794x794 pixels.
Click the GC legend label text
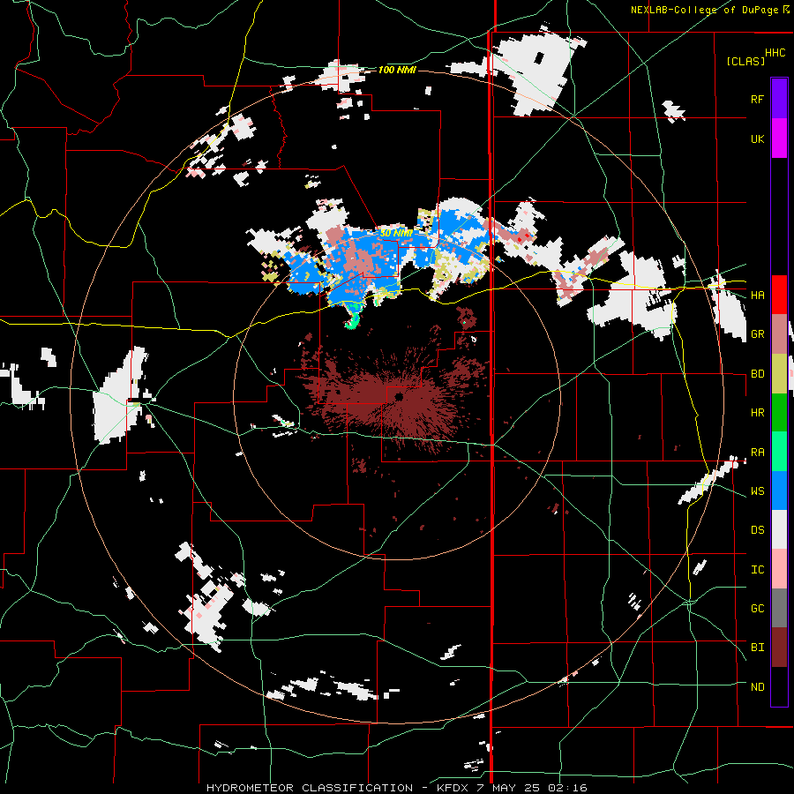pos(757,609)
